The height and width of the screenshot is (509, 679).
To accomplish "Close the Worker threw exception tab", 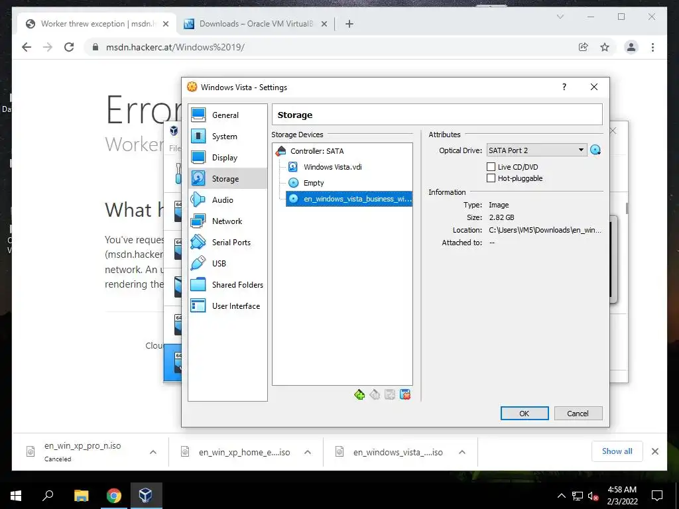I will (165, 25).
